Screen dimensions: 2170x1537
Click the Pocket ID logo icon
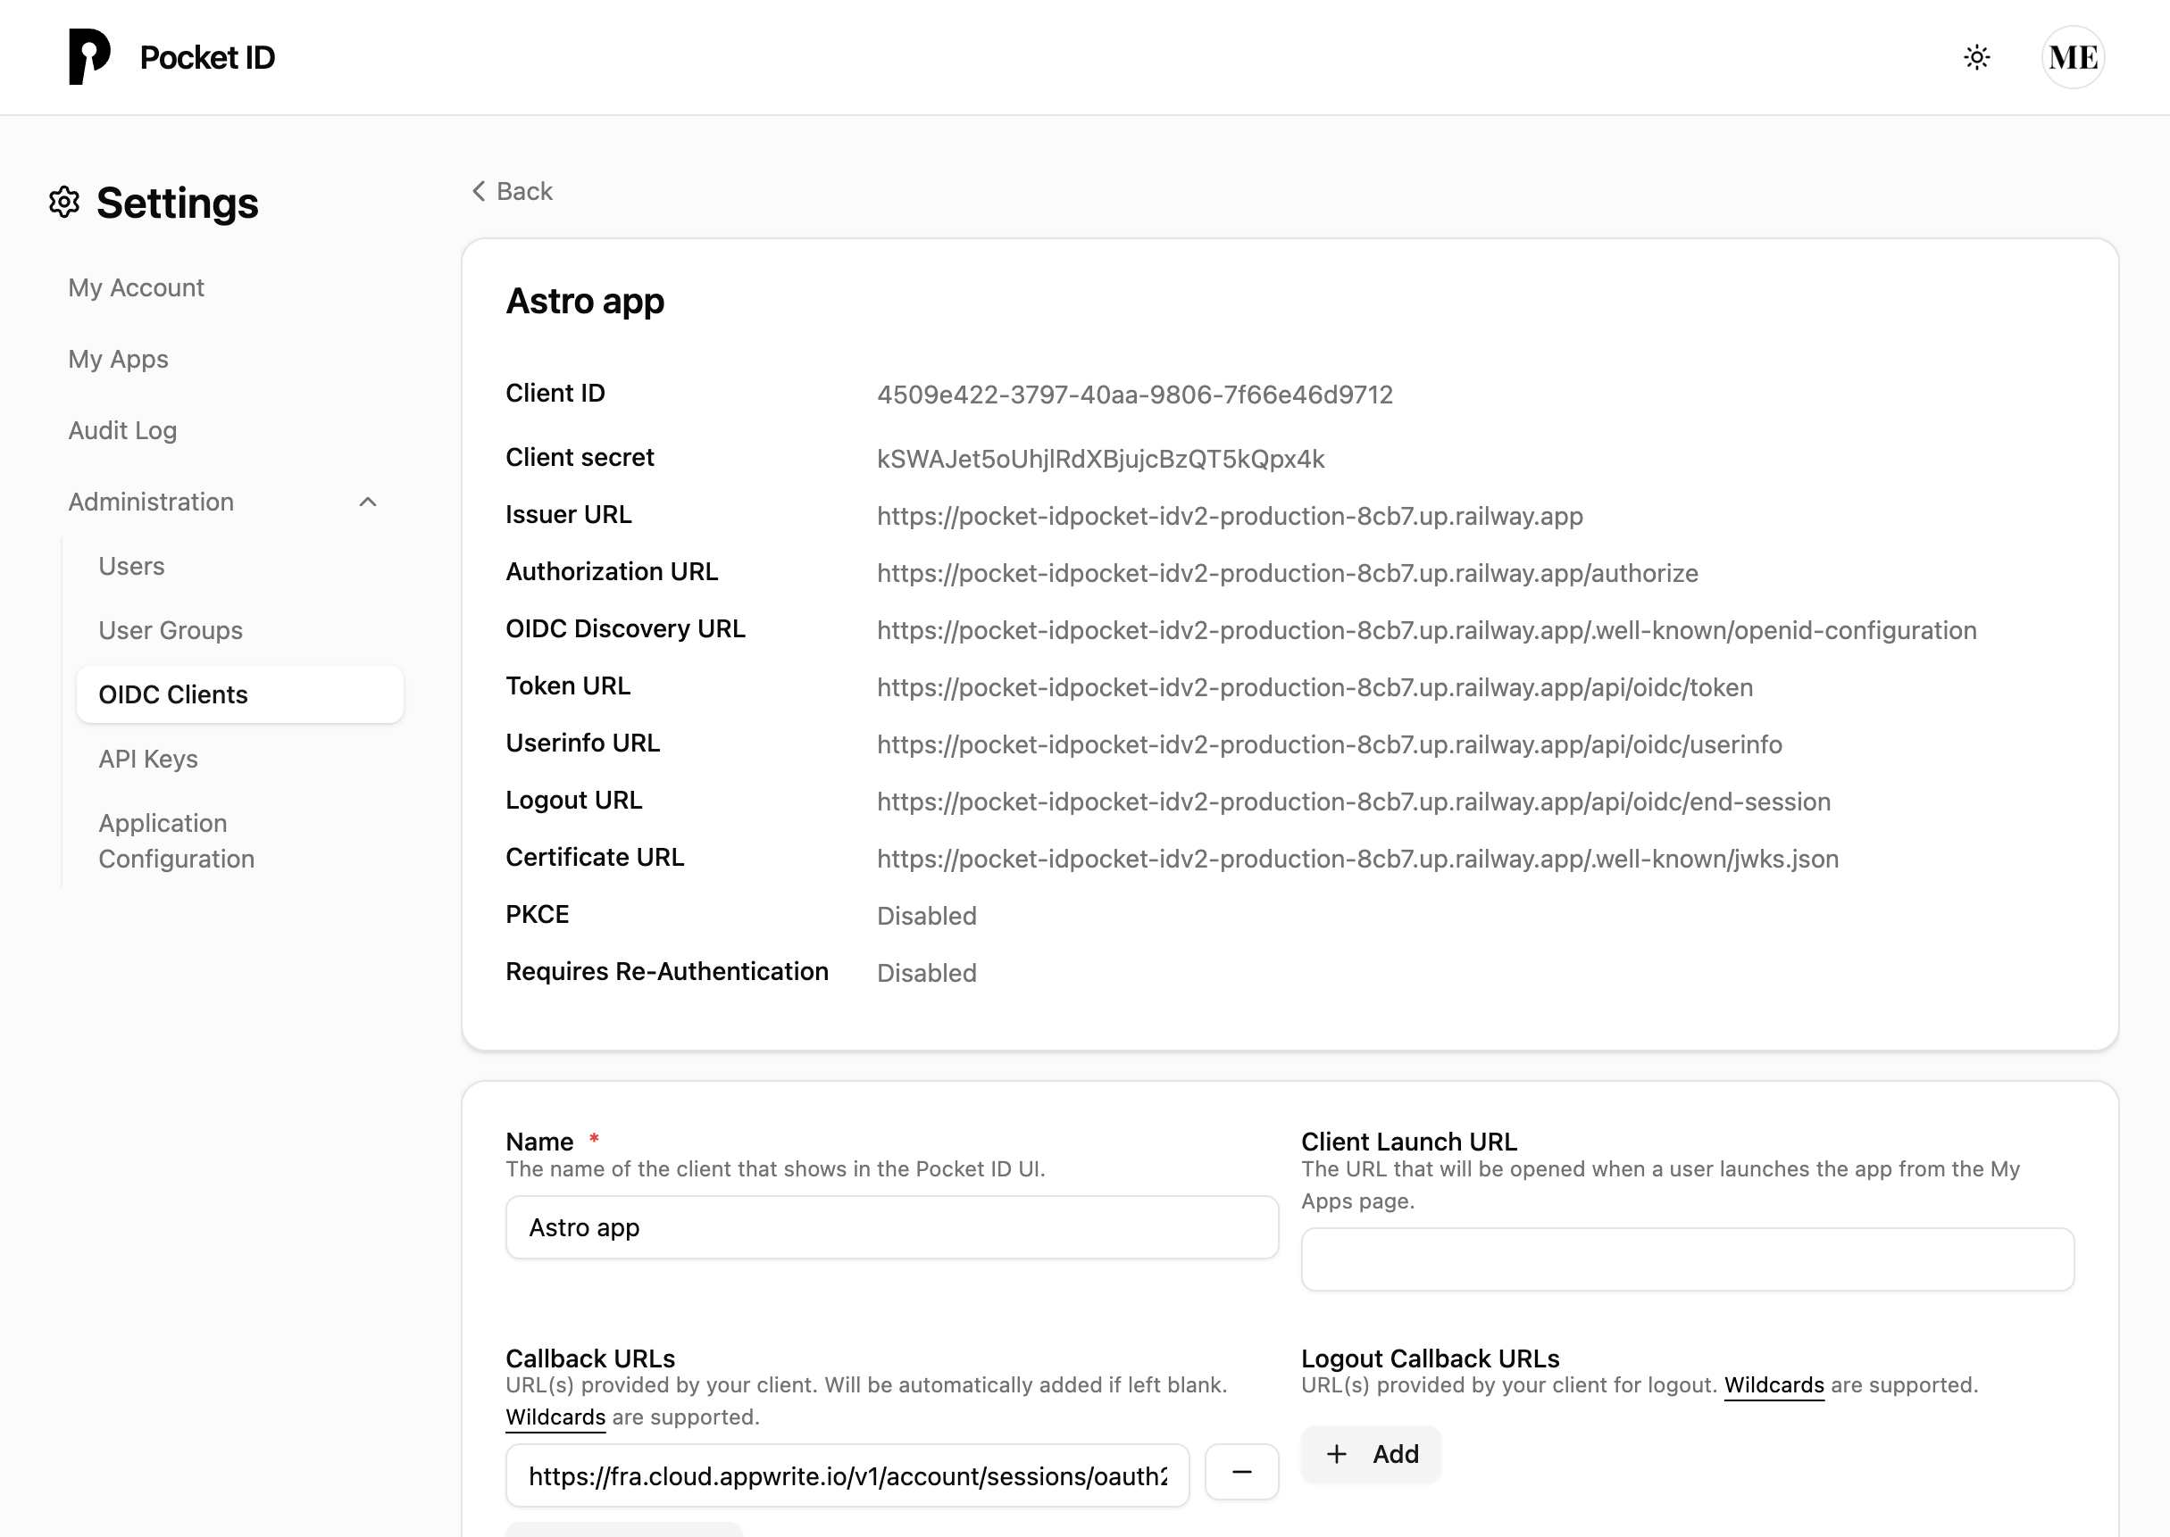coord(89,57)
